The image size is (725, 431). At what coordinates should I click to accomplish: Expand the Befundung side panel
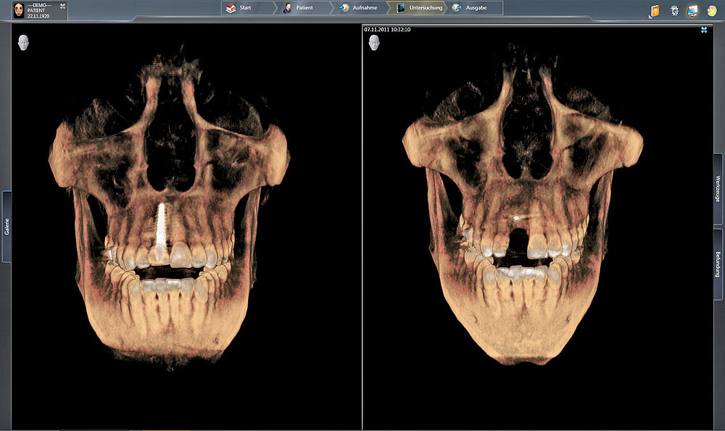point(718,264)
